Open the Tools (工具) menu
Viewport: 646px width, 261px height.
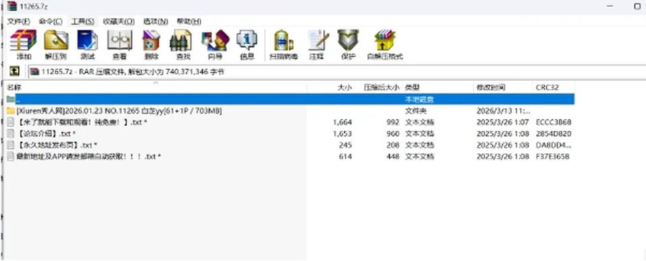pyautogui.click(x=82, y=22)
